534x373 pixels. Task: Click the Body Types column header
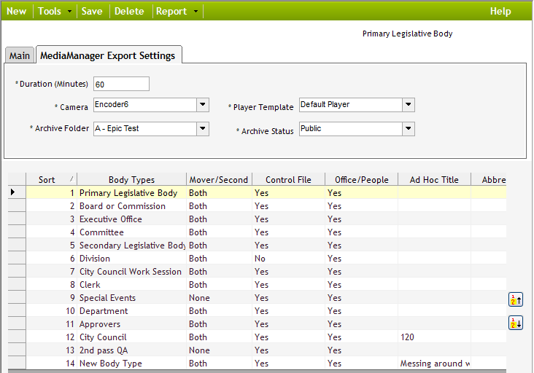131,179
